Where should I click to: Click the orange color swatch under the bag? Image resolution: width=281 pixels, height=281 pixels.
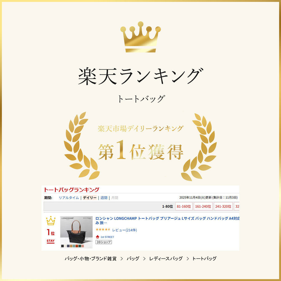(x=77, y=246)
